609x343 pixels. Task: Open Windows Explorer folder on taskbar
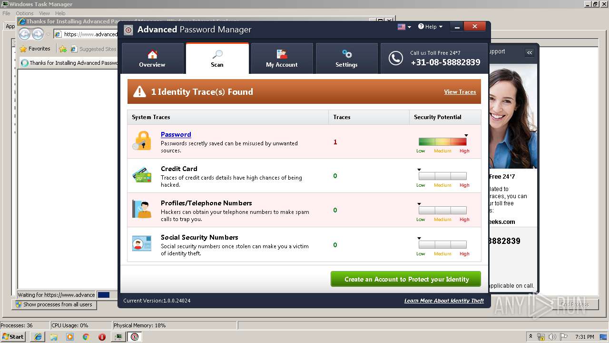pos(54,337)
